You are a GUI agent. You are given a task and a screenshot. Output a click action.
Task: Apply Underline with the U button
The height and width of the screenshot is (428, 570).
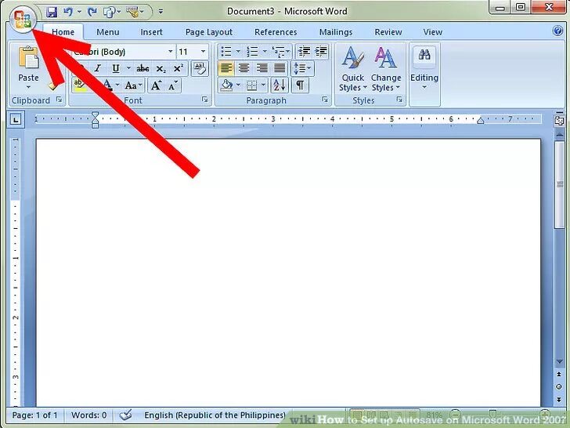click(x=116, y=68)
